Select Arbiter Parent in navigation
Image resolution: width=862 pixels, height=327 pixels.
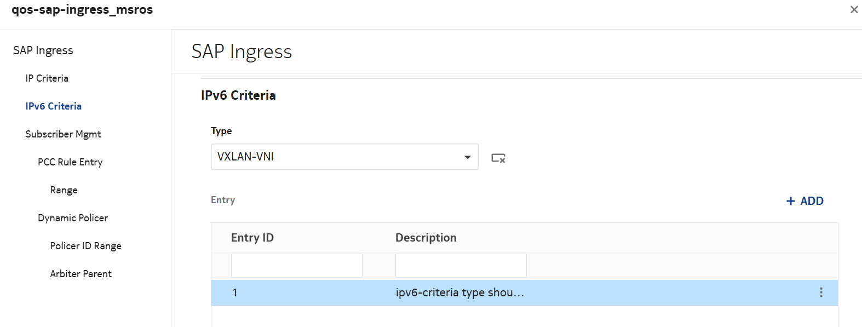pos(81,274)
